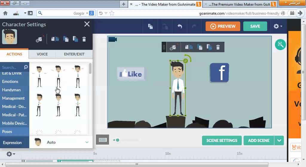Undo the last action
The width and height of the screenshot is (306, 167).
point(180,26)
